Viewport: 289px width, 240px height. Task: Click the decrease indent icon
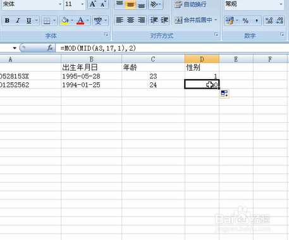coord(154,20)
